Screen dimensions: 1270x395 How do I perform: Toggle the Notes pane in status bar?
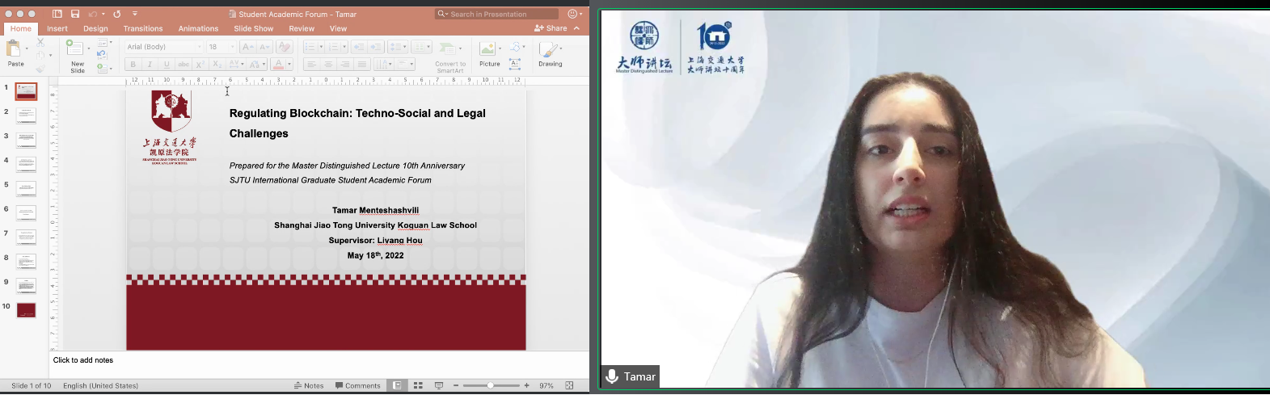309,386
